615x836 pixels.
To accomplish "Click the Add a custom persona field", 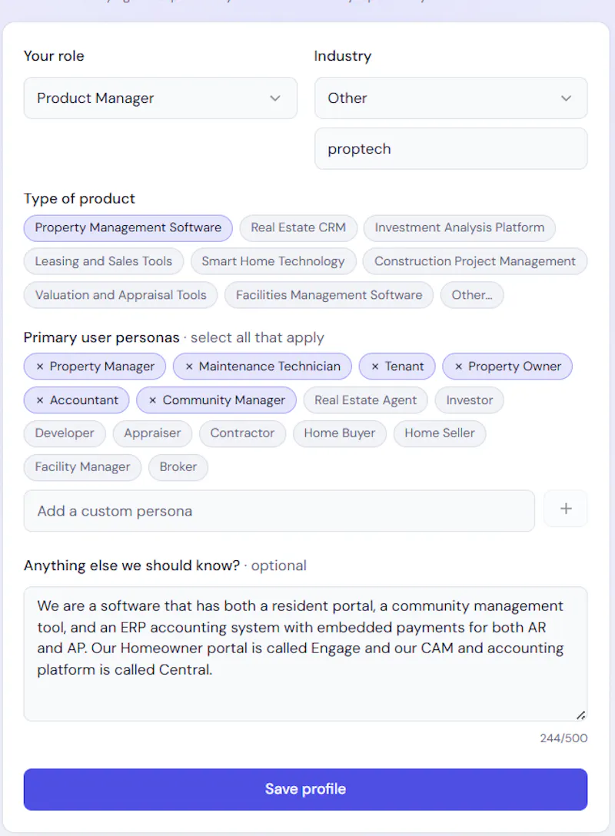I will click(x=280, y=511).
